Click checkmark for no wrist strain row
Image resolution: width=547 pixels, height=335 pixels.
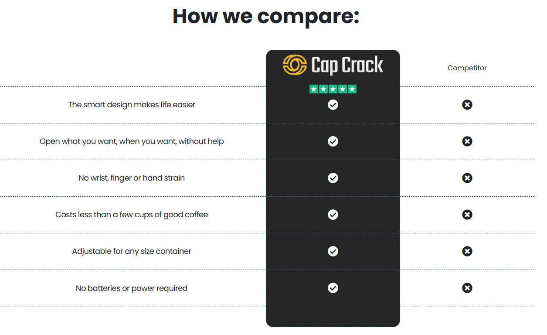coord(333,178)
